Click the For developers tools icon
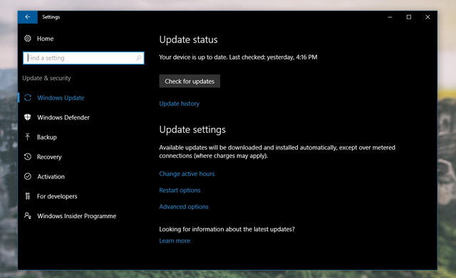 [x=28, y=196]
